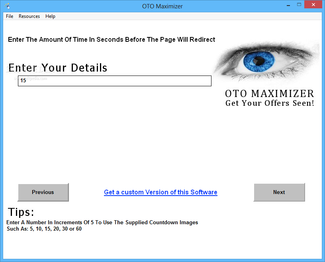Go back with the Previous button
Viewport: 325px width, 262px height.
point(43,192)
